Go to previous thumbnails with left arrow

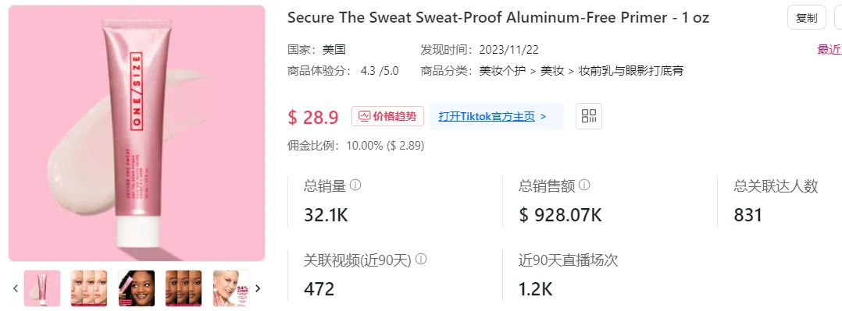pos(16,288)
